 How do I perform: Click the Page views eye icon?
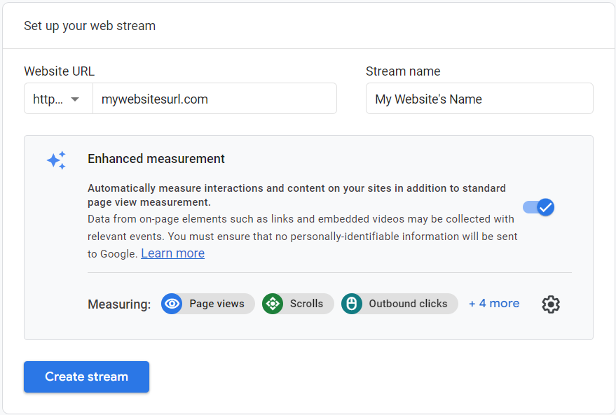pyautogui.click(x=172, y=304)
